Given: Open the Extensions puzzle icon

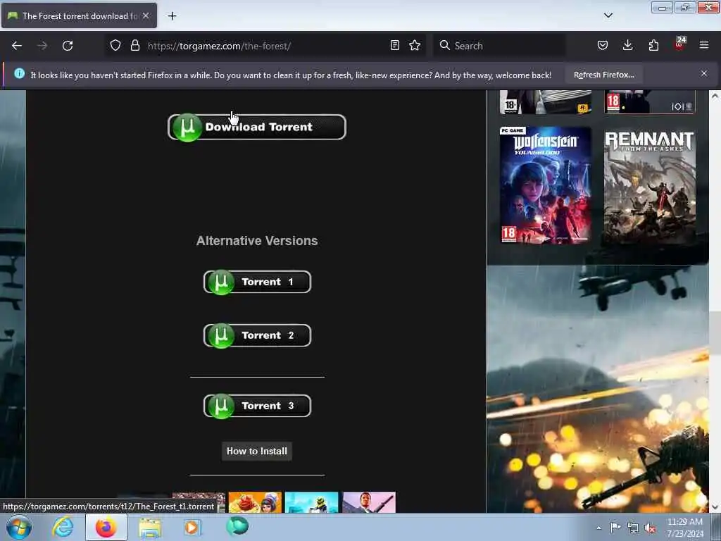Looking at the screenshot, I should (x=653, y=45).
